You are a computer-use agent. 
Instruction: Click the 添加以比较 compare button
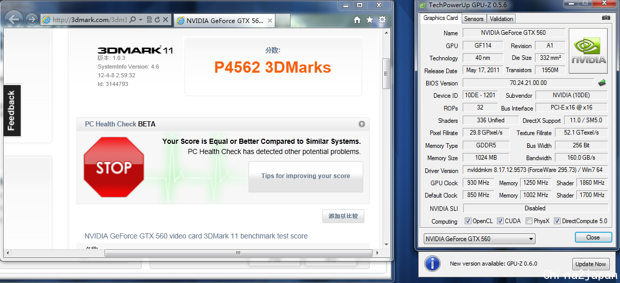343,216
